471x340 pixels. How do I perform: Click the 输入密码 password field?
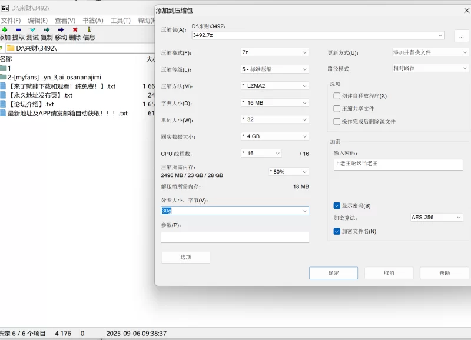click(x=398, y=164)
